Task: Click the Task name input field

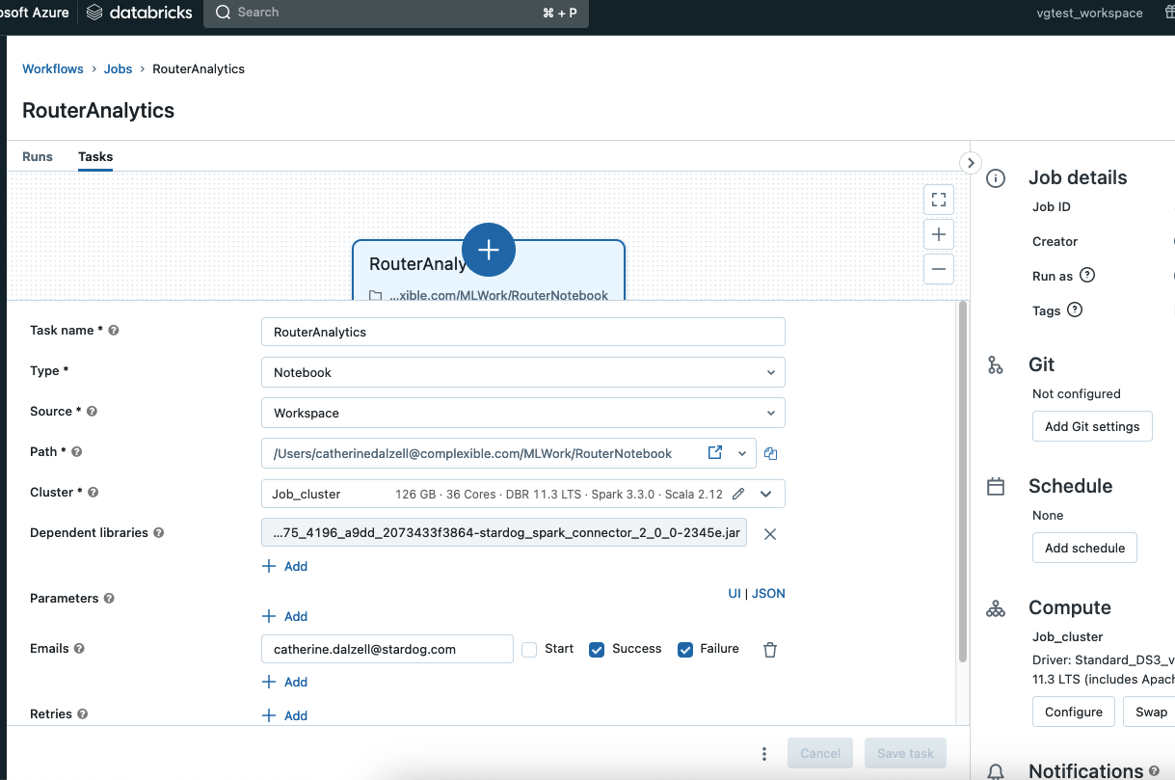Action: [x=522, y=332]
